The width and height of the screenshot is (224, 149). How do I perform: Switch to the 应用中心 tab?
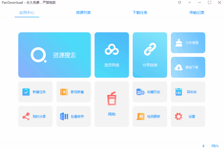pyautogui.click(x=27, y=13)
